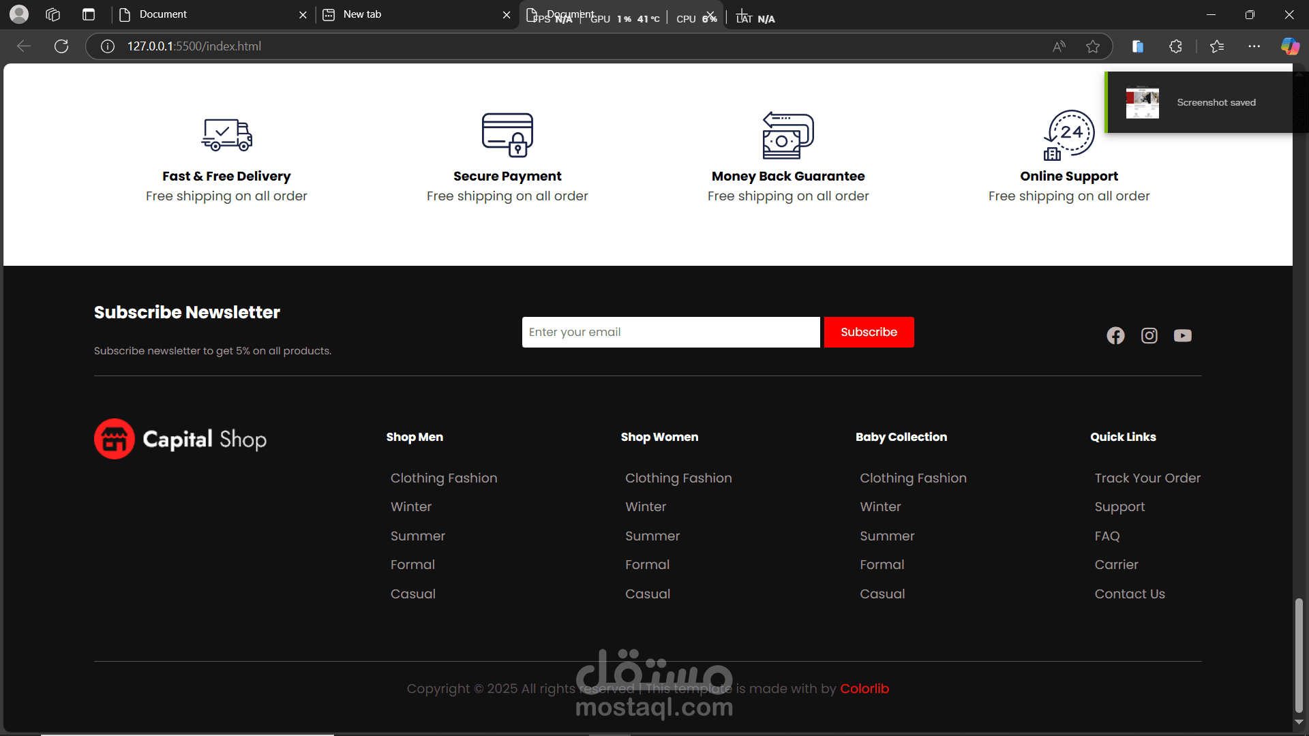Screen dimensions: 1309x736
Task: View site information icon in address bar
Action: coord(107,46)
